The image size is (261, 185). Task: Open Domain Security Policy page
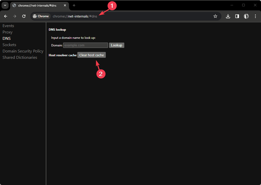click(x=23, y=51)
